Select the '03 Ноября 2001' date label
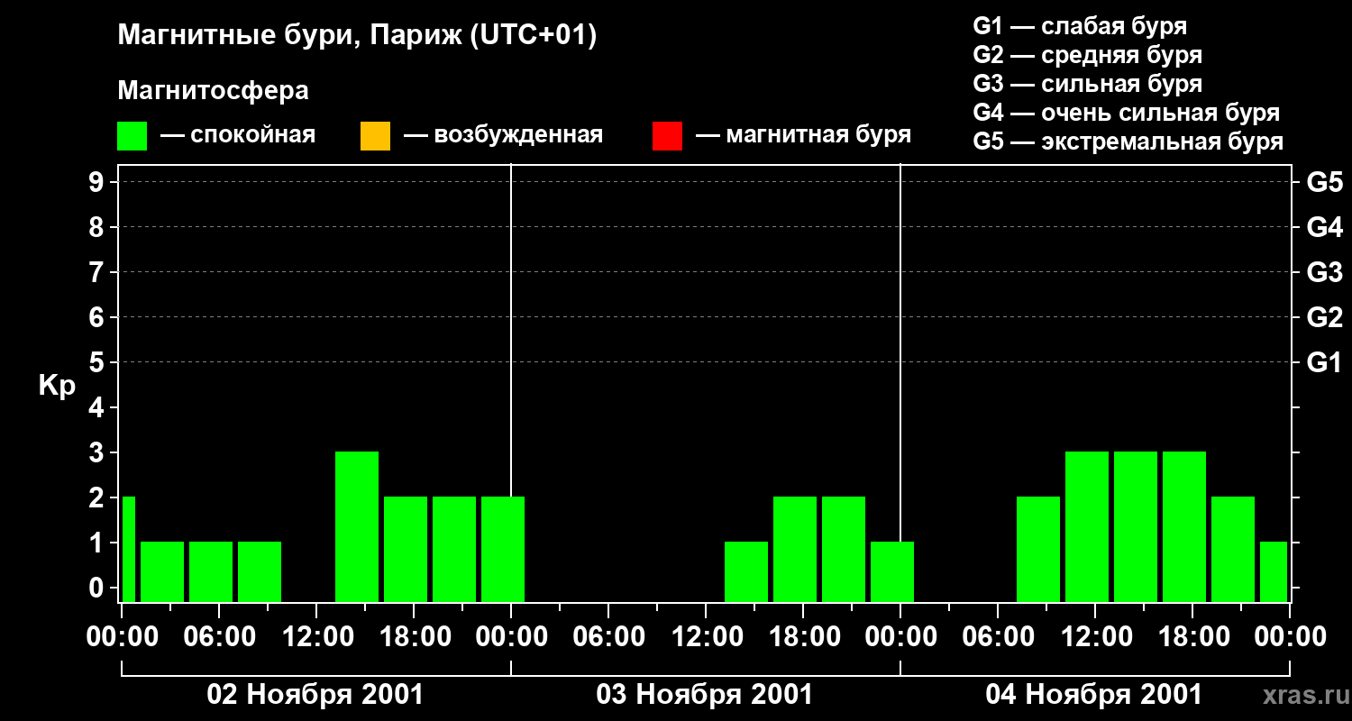This screenshot has width=1352, height=721. point(705,695)
